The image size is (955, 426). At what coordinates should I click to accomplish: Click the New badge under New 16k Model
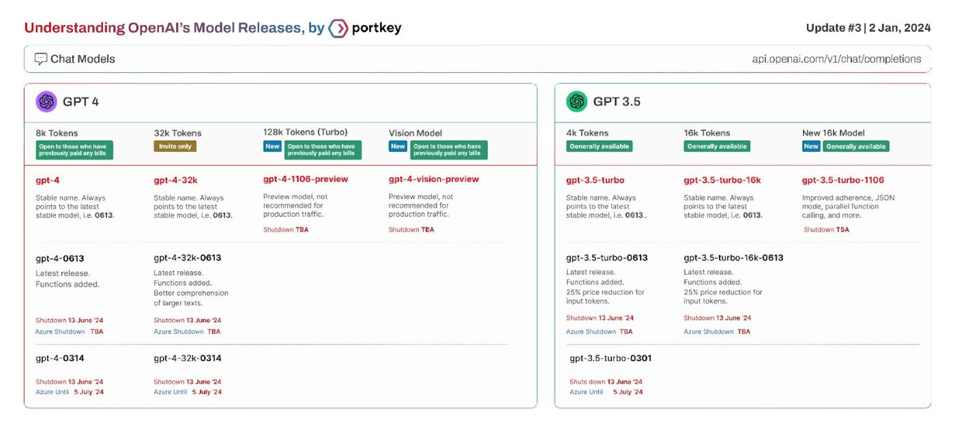coord(811,146)
